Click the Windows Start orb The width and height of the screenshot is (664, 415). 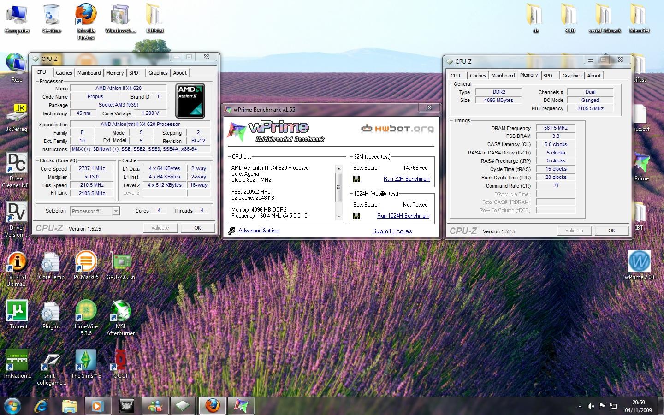click(x=12, y=406)
